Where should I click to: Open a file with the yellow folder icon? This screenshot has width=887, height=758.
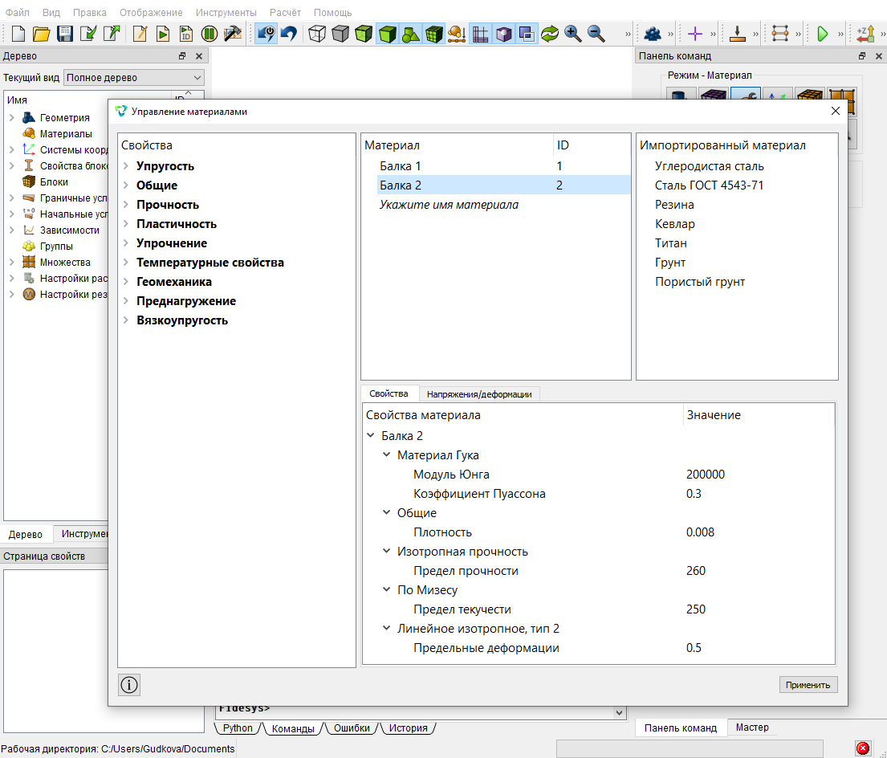click(x=41, y=34)
